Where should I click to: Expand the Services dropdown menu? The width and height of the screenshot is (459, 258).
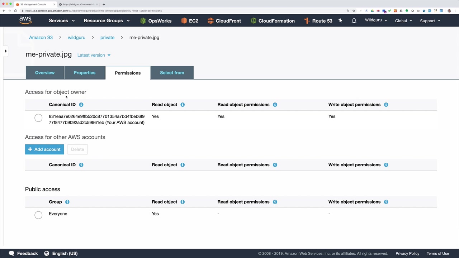(62, 21)
